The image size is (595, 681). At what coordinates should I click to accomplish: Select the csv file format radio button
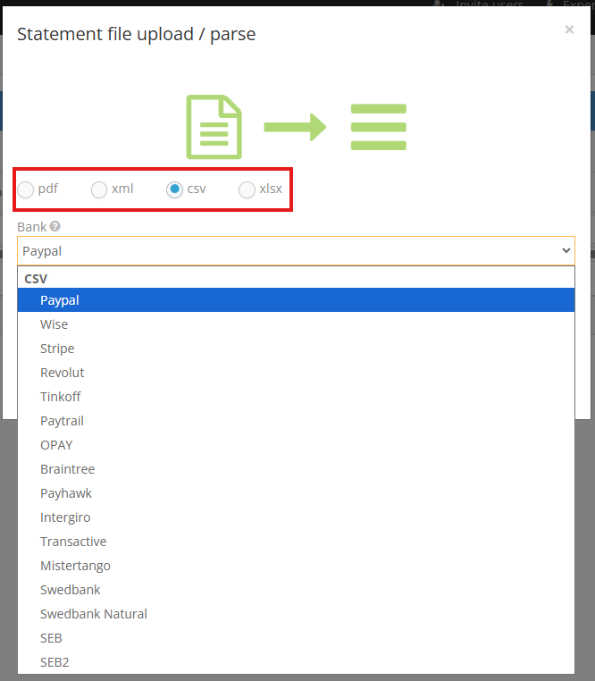[174, 189]
